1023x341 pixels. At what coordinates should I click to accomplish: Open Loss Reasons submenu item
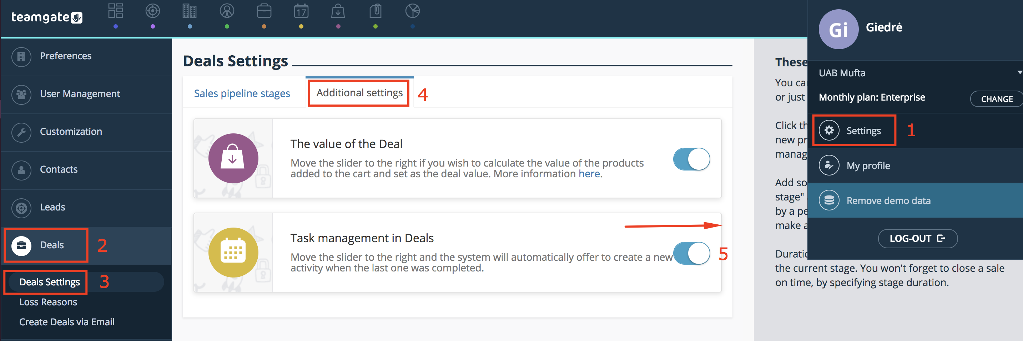pyautogui.click(x=48, y=302)
